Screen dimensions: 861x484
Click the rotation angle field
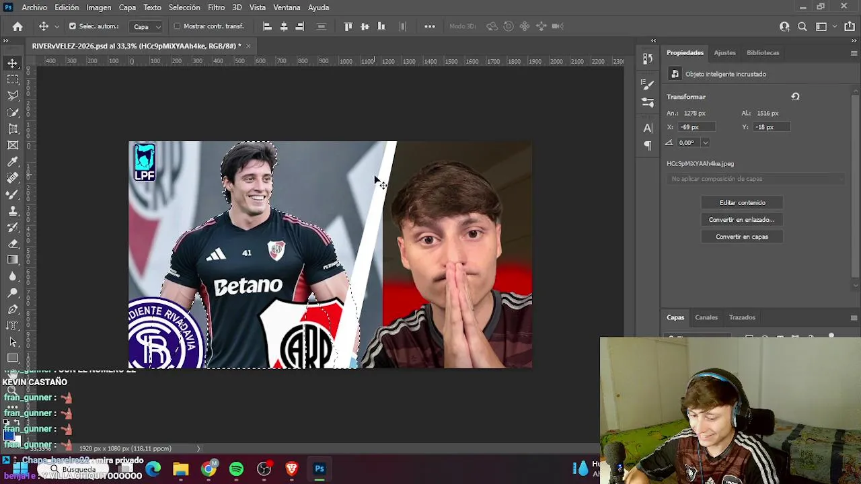click(688, 143)
